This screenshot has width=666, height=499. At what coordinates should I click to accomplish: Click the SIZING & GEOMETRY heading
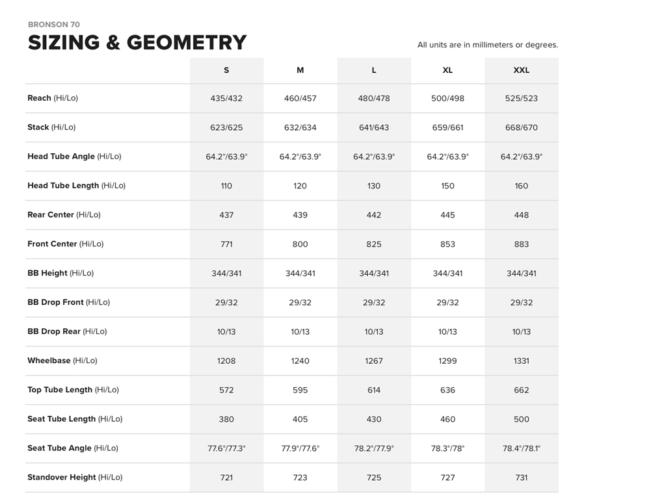(x=137, y=43)
